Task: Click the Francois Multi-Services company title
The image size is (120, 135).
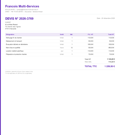Action: tap(22, 6)
